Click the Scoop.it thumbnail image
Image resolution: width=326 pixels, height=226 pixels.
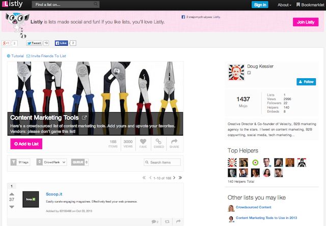(x=31, y=199)
